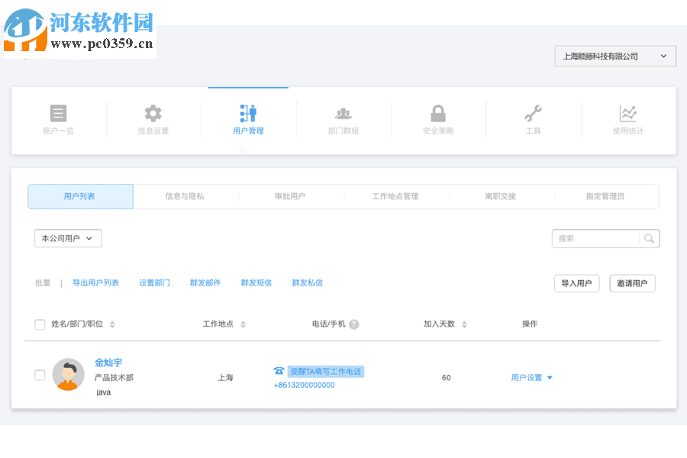This screenshot has width=687, height=458.
Task: Switch to the 信息与隐私 tab
Action: [185, 196]
